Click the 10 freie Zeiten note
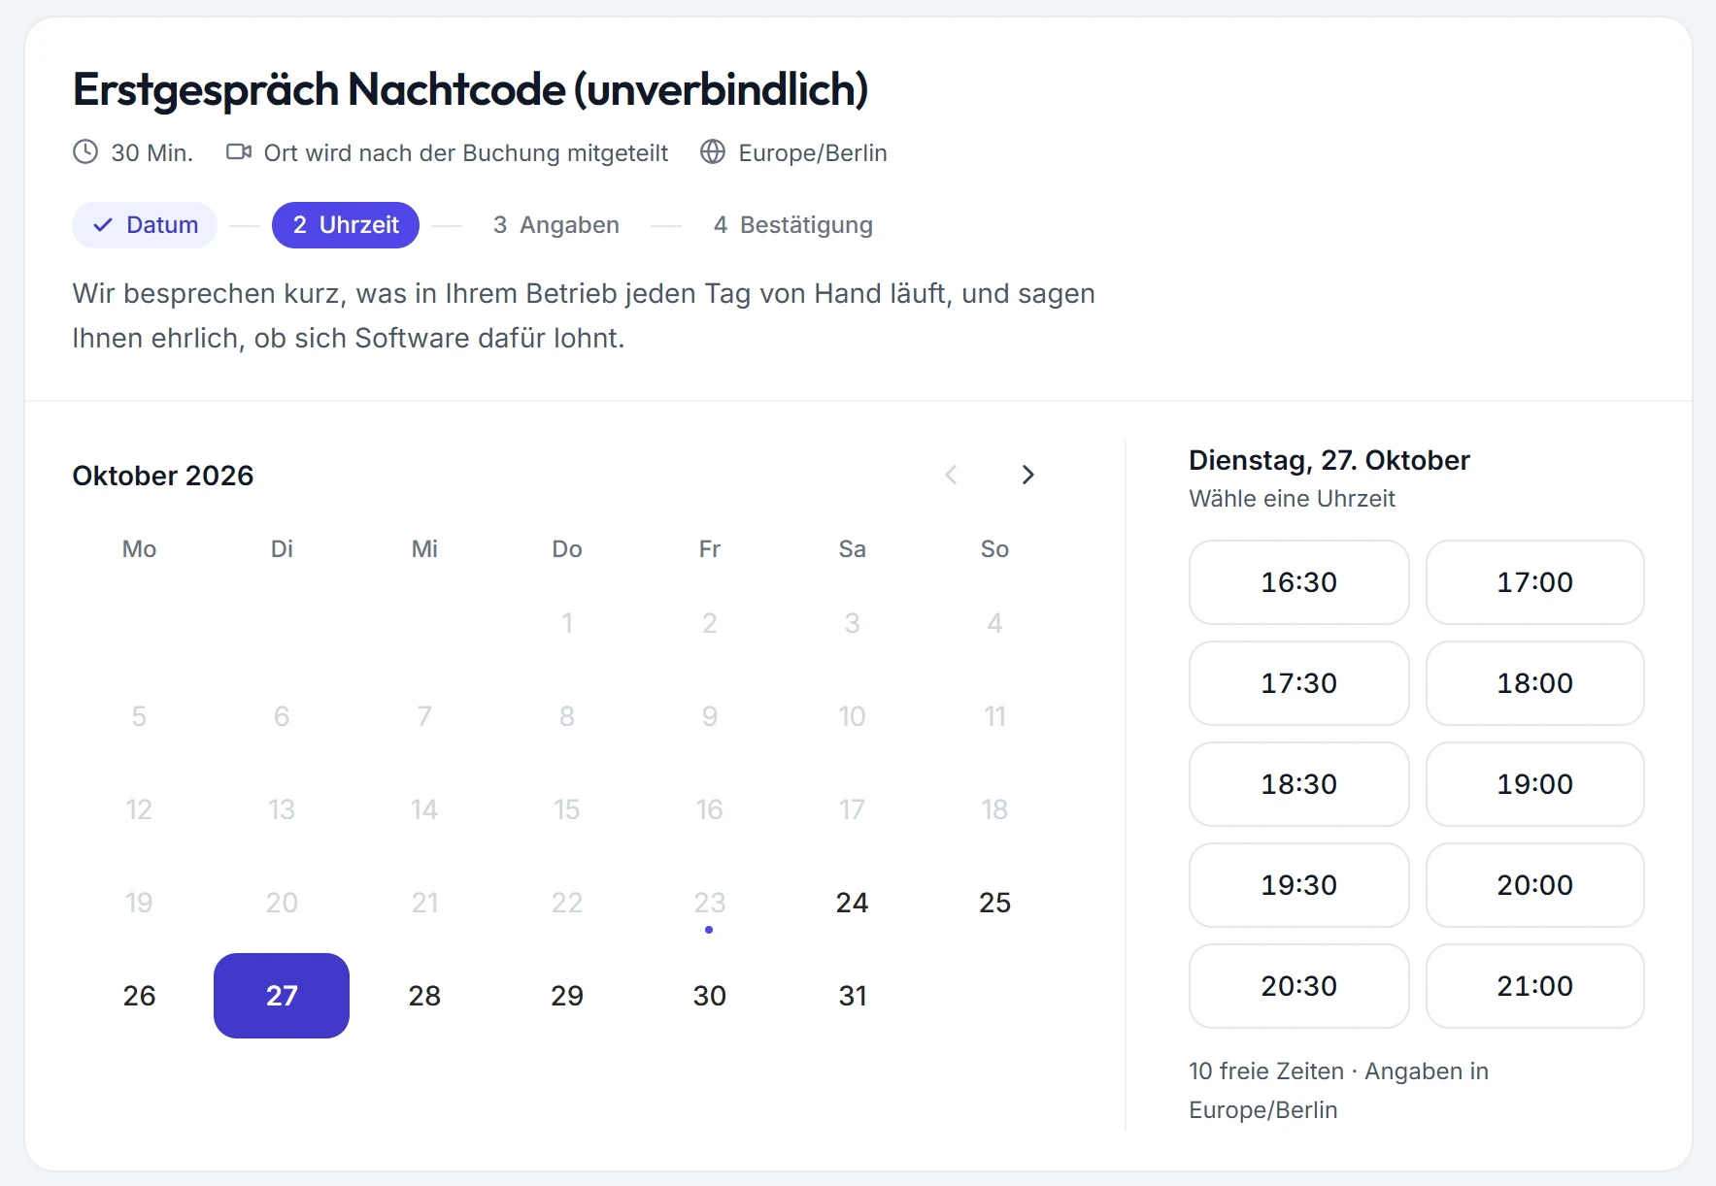The height and width of the screenshot is (1186, 1716). 1339,1091
